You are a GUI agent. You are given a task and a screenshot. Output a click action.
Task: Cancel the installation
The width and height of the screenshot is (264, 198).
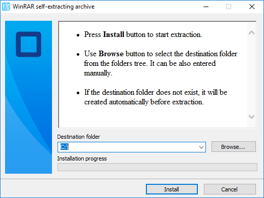[230, 189]
